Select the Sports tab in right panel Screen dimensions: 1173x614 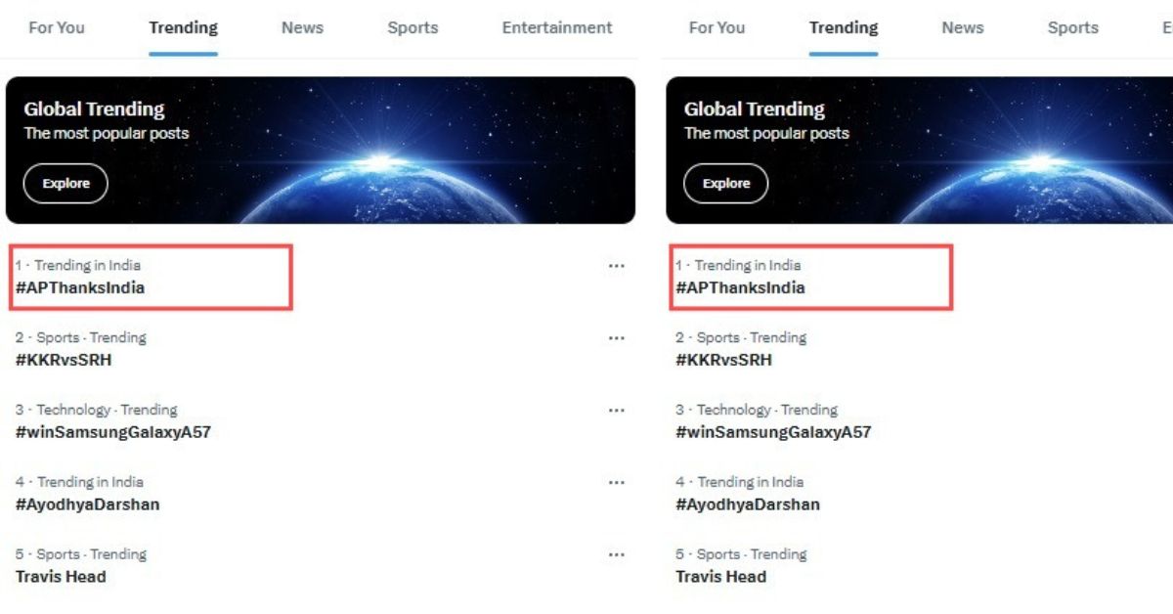tap(1072, 27)
